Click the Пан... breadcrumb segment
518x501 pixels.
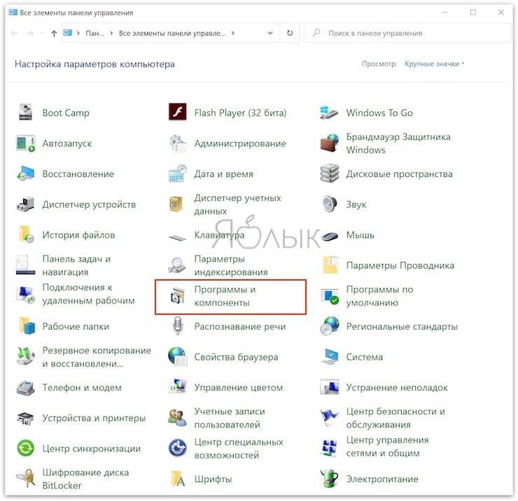[94, 33]
